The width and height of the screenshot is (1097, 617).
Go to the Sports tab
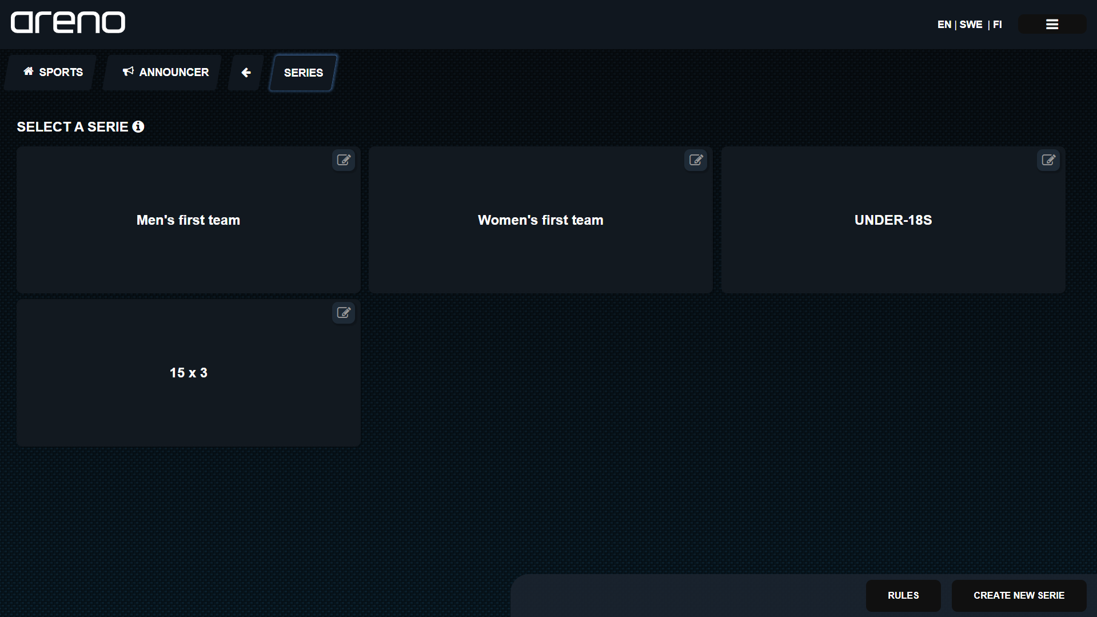pos(53,73)
